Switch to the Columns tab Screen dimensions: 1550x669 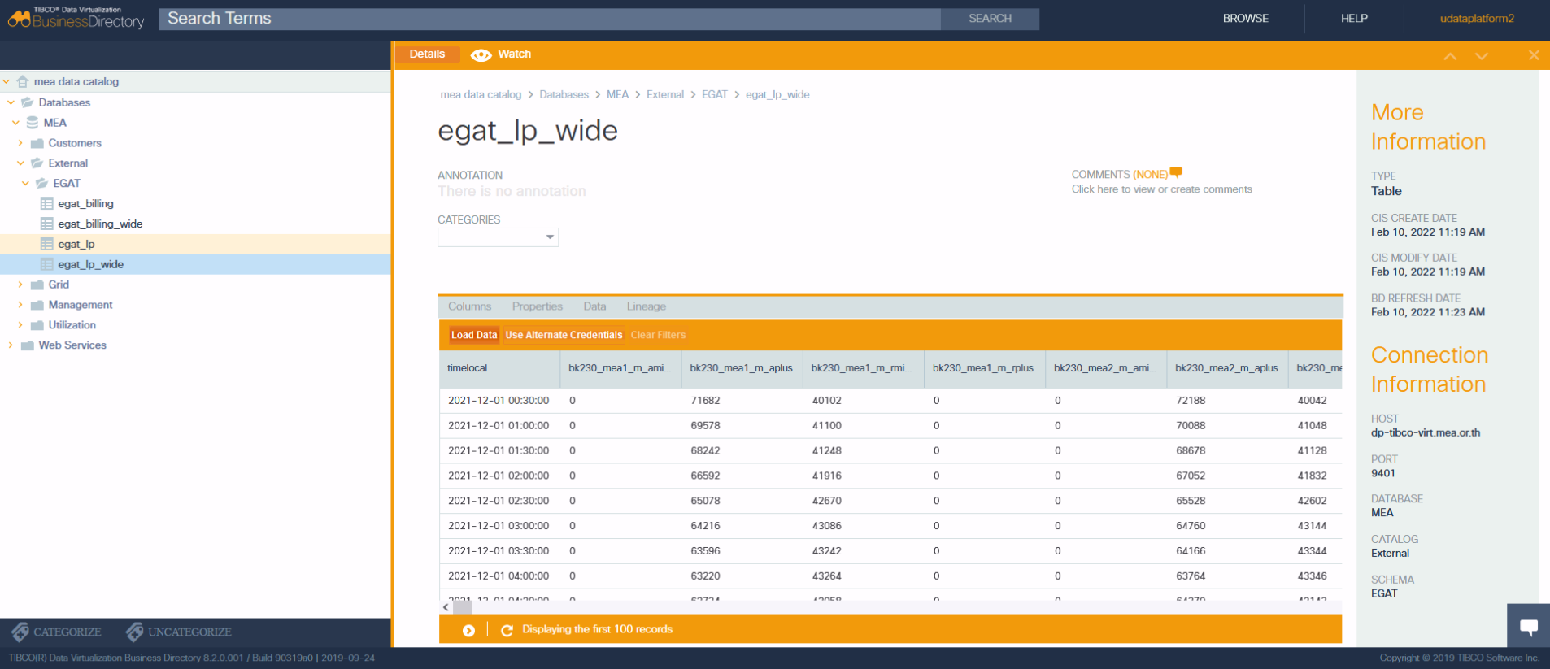coord(469,306)
